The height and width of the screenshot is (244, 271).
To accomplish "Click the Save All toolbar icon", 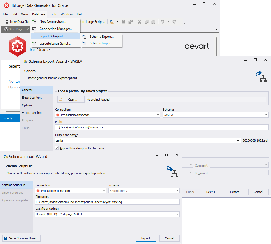I will point(131,22).
